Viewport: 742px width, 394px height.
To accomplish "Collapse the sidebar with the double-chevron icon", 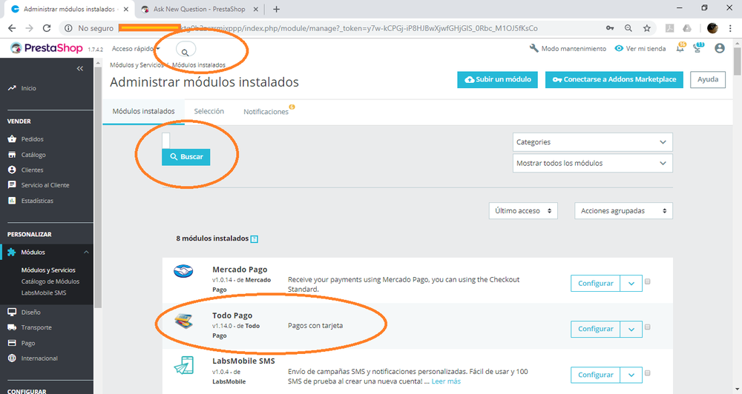I will pos(80,68).
